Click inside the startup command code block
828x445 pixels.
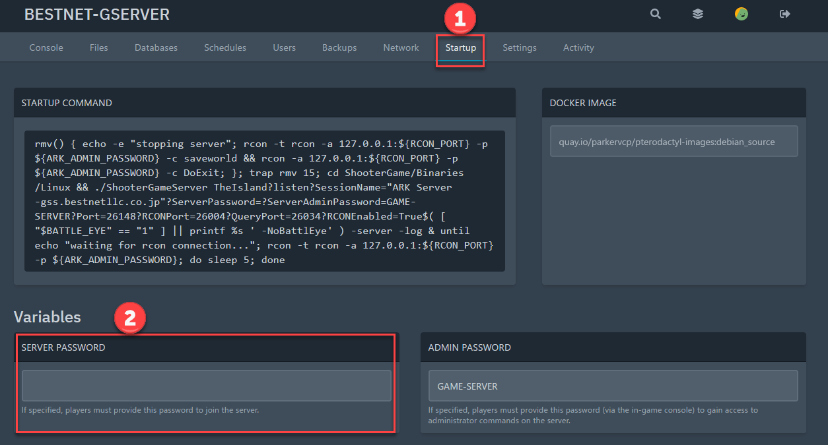point(264,201)
